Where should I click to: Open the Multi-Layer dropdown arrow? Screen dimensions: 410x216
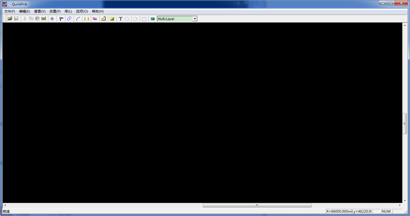195,19
